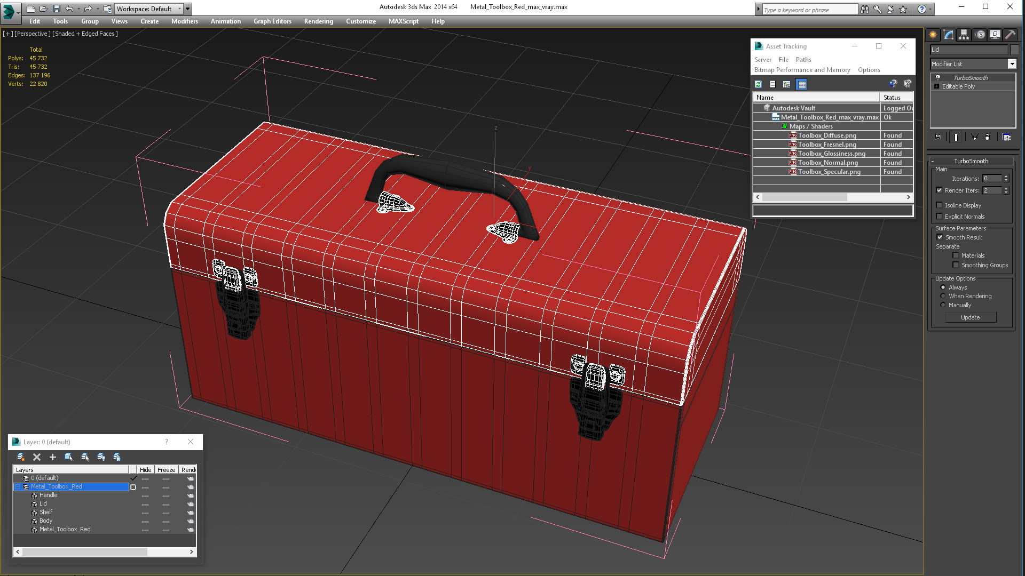
Task: Open the Graph Editors menu
Action: click(x=272, y=21)
